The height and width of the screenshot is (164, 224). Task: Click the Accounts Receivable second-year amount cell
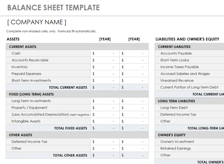pyautogui.click(x=134, y=60)
